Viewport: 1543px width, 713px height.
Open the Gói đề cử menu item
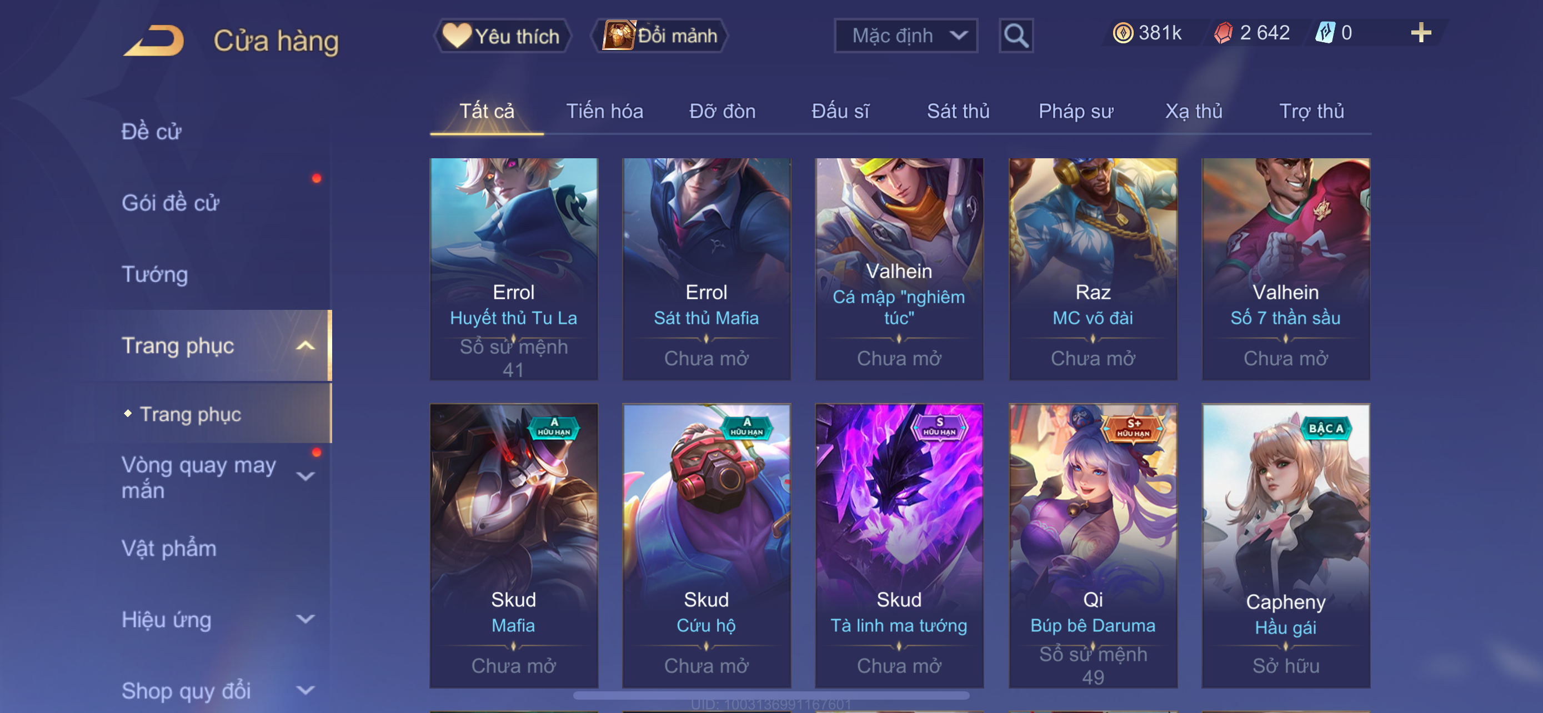[x=171, y=203]
